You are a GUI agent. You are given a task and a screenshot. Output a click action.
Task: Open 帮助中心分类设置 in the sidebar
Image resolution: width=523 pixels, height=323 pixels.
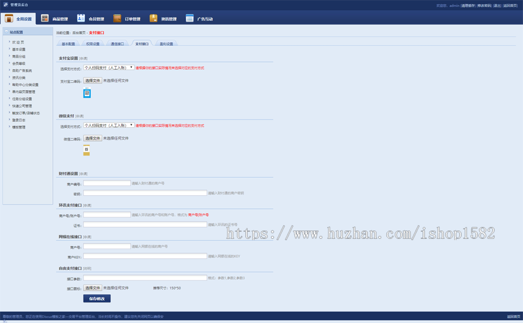(x=25, y=85)
